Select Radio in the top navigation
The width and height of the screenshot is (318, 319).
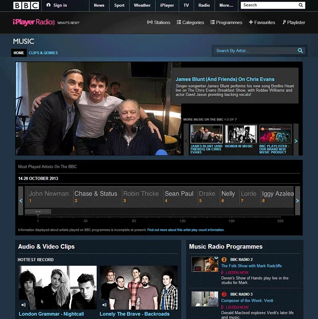click(x=204, y=5)
